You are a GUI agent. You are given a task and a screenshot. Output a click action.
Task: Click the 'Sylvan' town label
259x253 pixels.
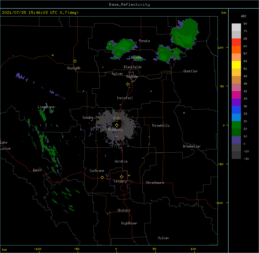click(x=117, y=74)
